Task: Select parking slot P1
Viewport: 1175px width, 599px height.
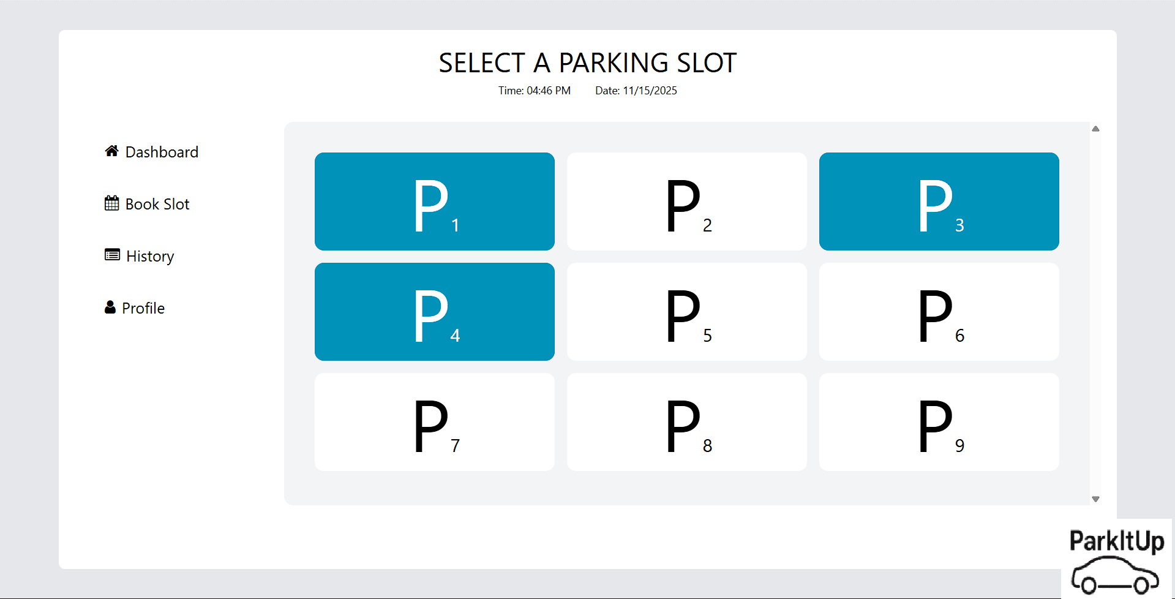Action: (x=434, y=201)
